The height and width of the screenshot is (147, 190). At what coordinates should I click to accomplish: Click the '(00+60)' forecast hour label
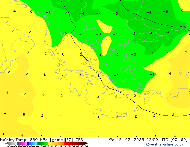pyautogui.click(x=179, y=140)
